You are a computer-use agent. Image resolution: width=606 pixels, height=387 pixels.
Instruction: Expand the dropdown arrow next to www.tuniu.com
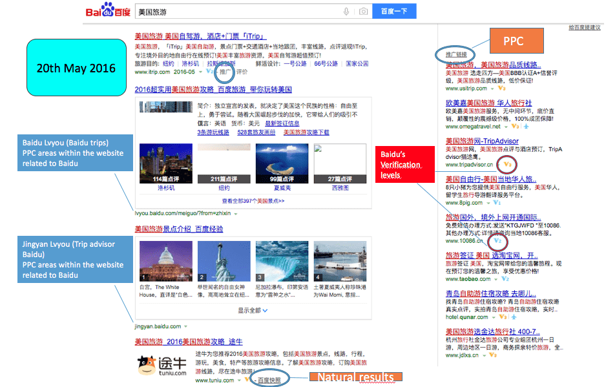(238, 381)
